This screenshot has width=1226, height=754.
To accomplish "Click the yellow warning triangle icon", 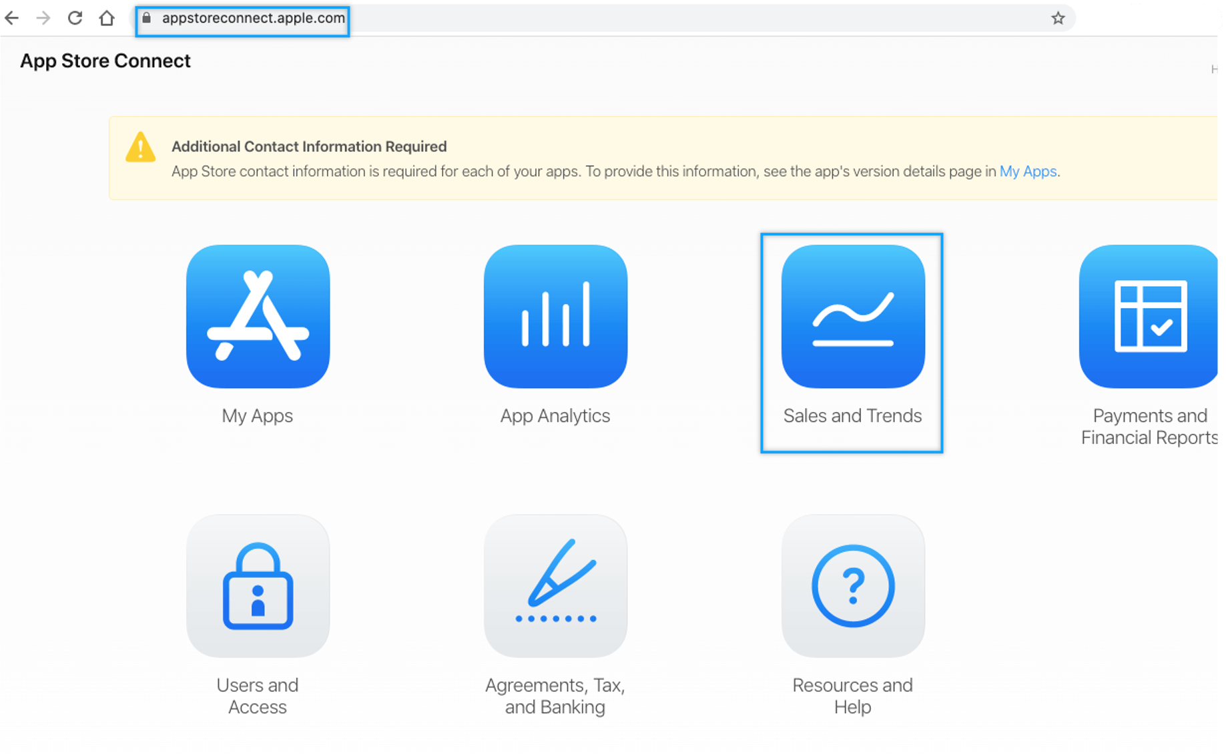I will coord(140,147).
